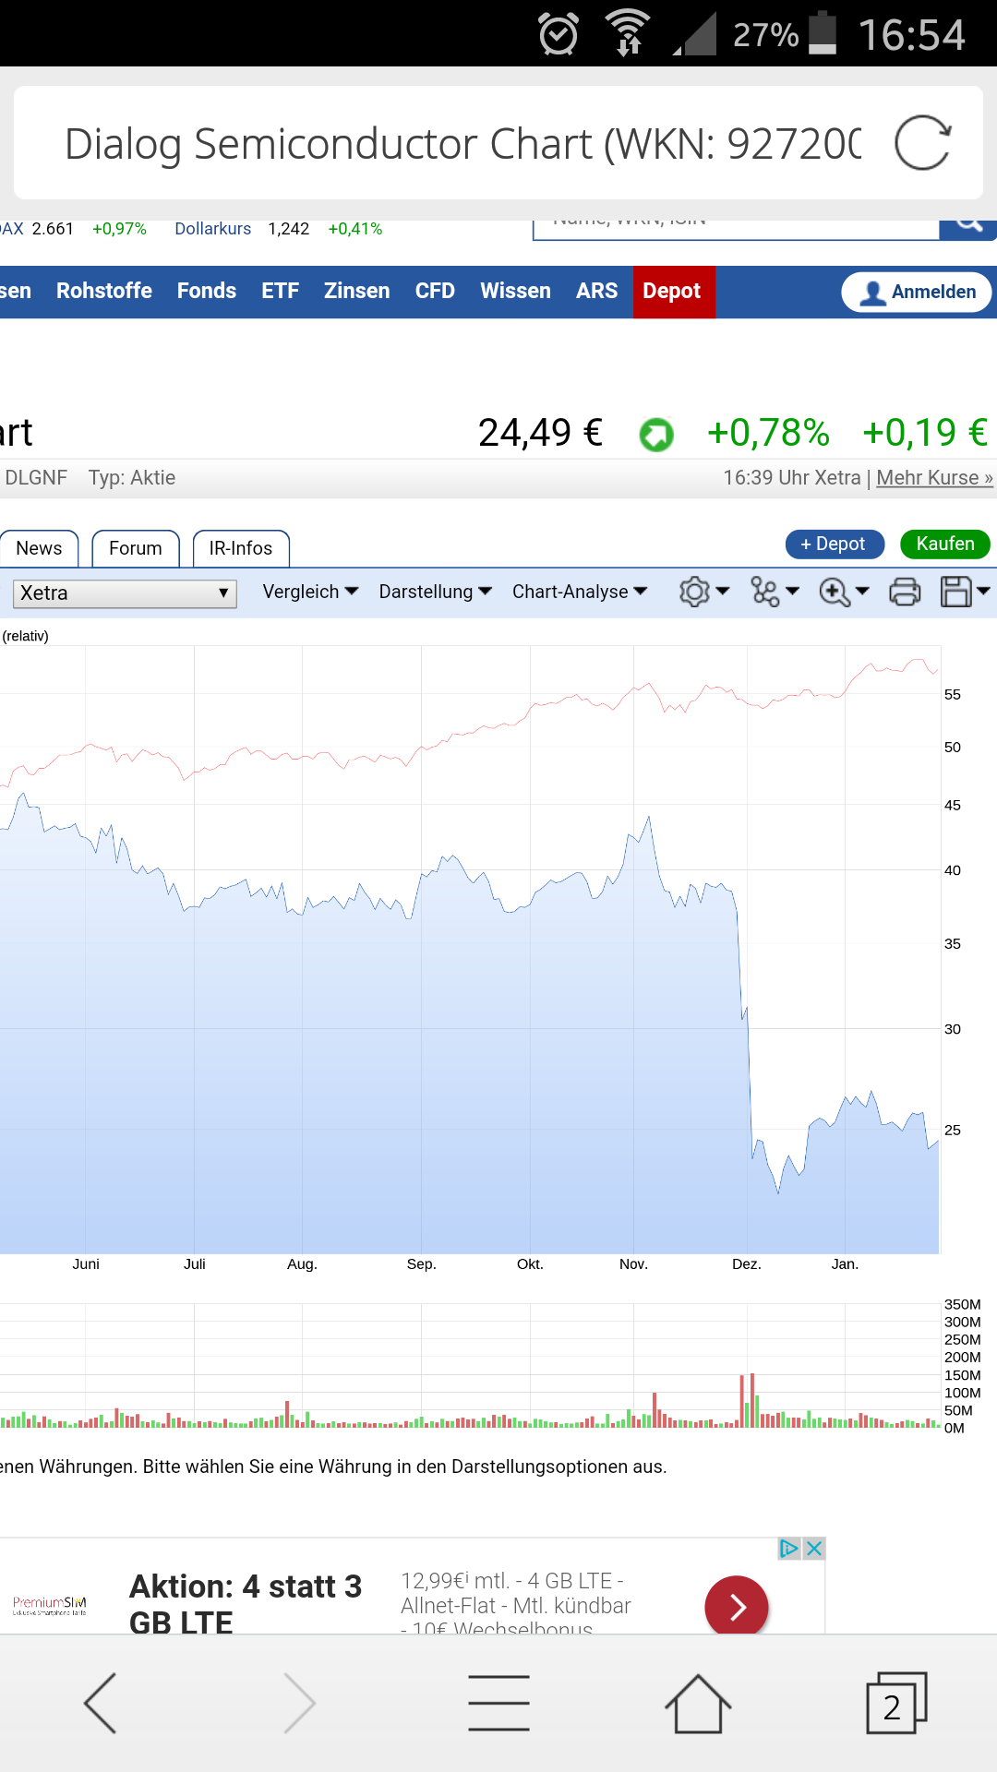Open the Dollarkurs quote link
Screen dimensions: 997x1772
point(213,228)
